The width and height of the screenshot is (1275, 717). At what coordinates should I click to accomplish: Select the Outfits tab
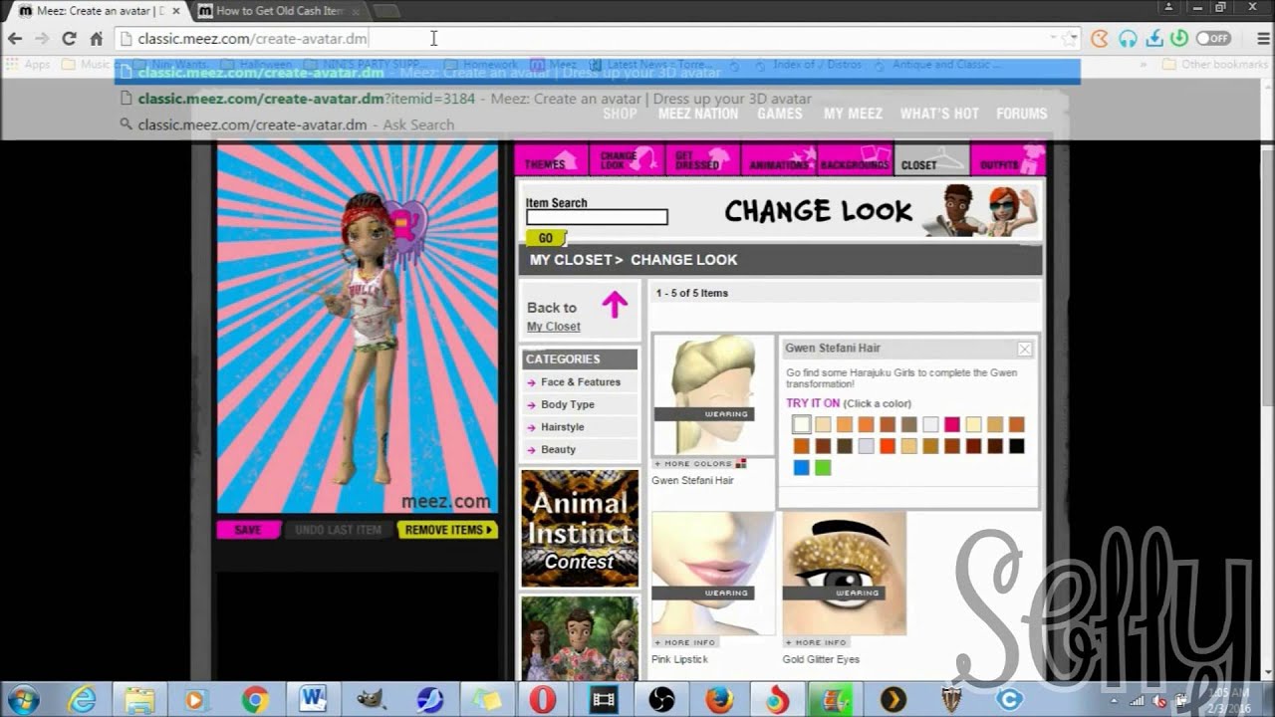tap(1008, 159)
